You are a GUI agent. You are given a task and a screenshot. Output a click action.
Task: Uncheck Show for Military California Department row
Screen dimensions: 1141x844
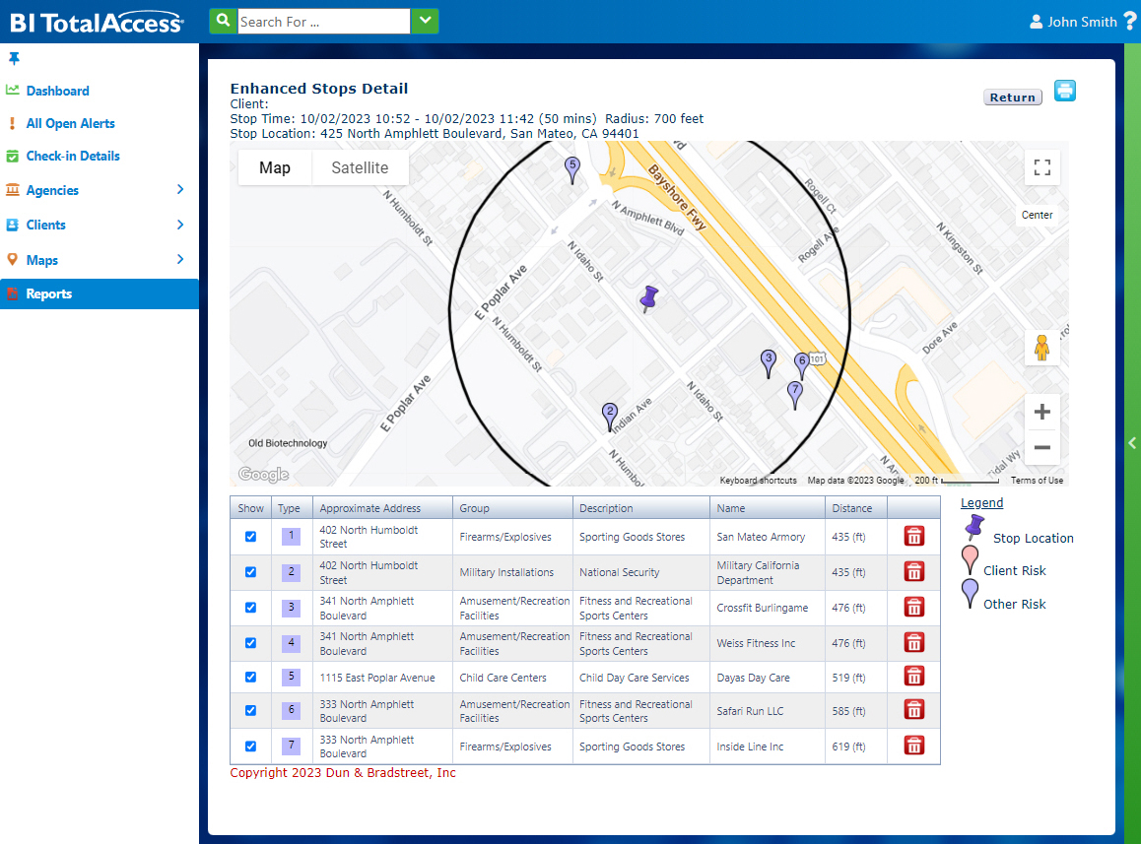click(250, 572)
